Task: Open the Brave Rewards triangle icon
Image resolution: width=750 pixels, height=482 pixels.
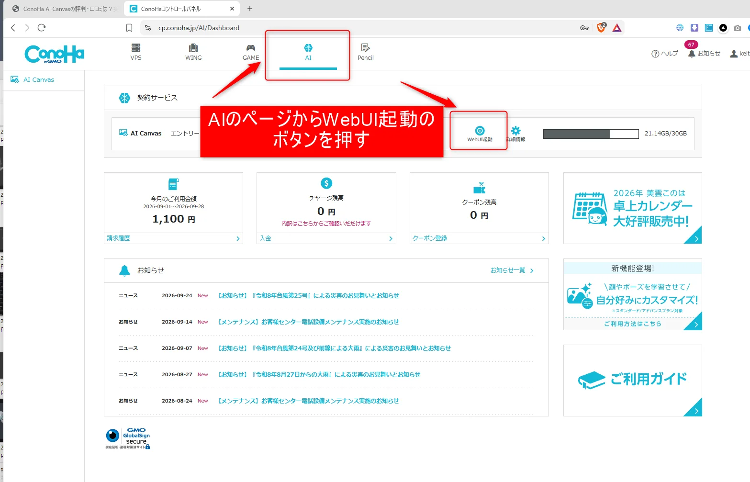Action: [617, 28]
